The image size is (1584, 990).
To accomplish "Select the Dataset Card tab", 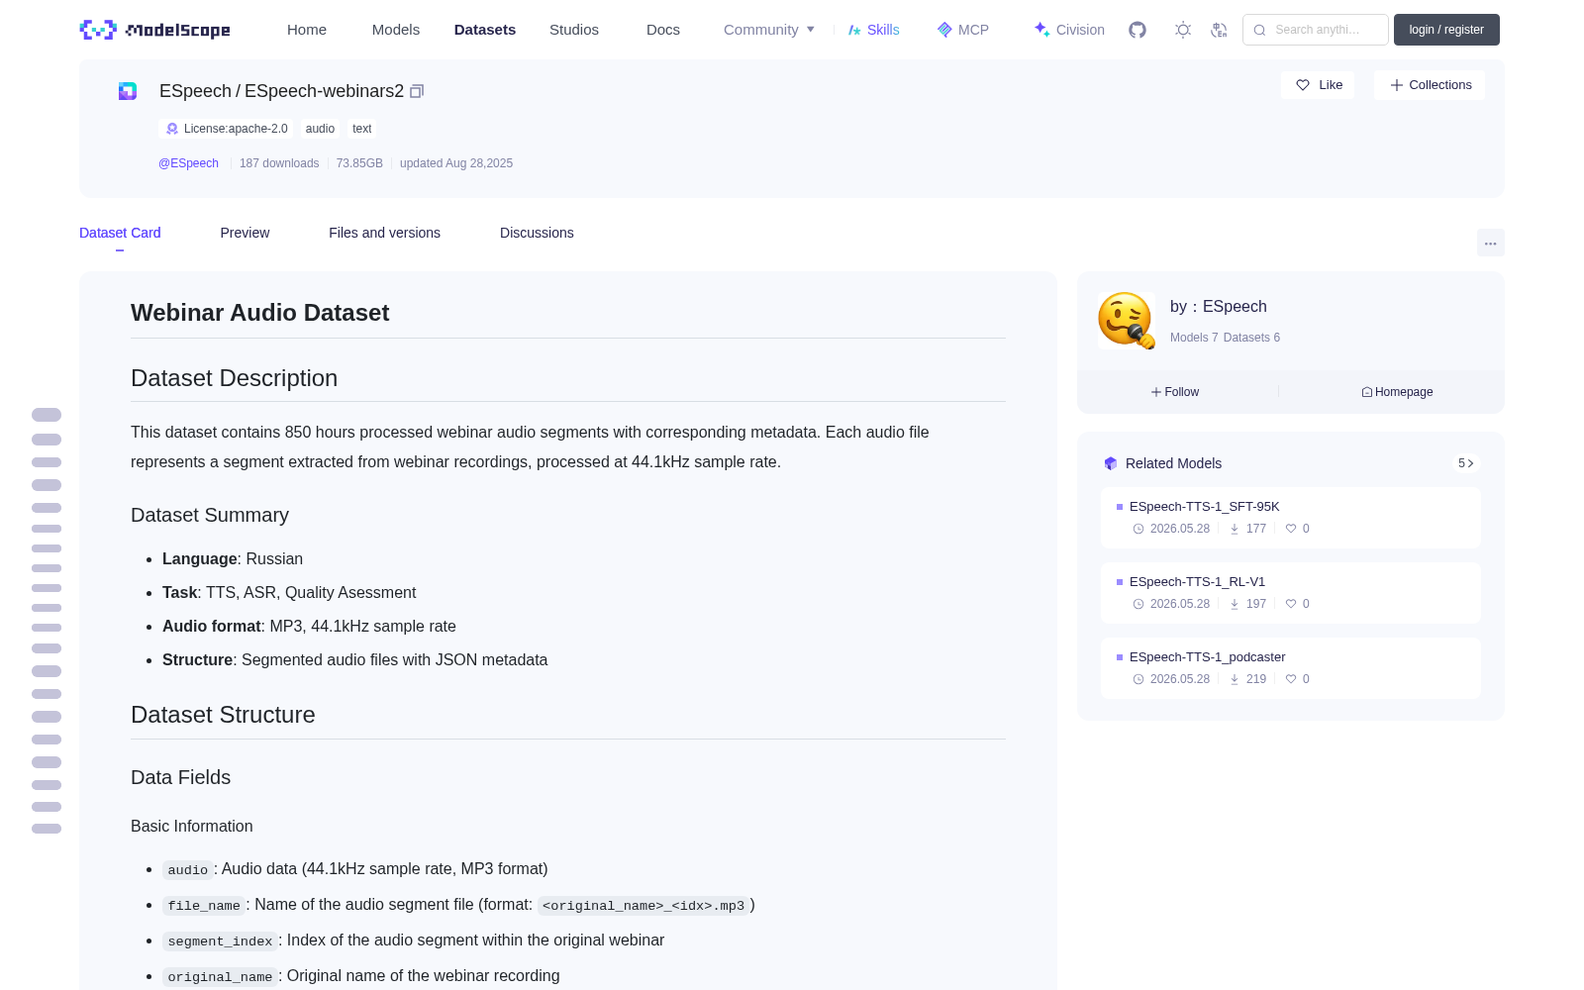I will (120, 233).
